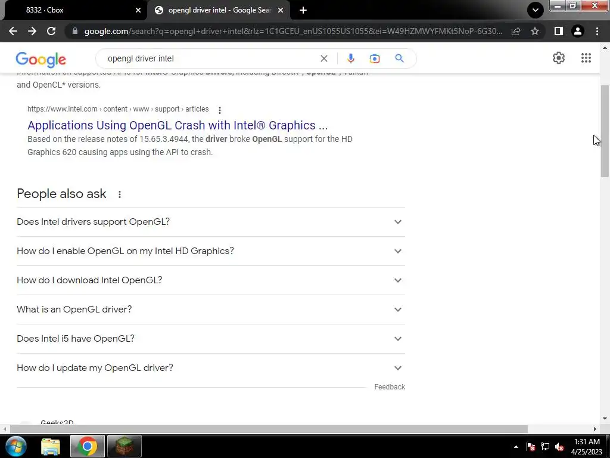Reload the Google search page

point(51,31)
